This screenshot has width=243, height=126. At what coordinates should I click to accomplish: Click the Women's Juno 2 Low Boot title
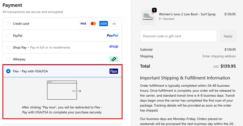187,14
